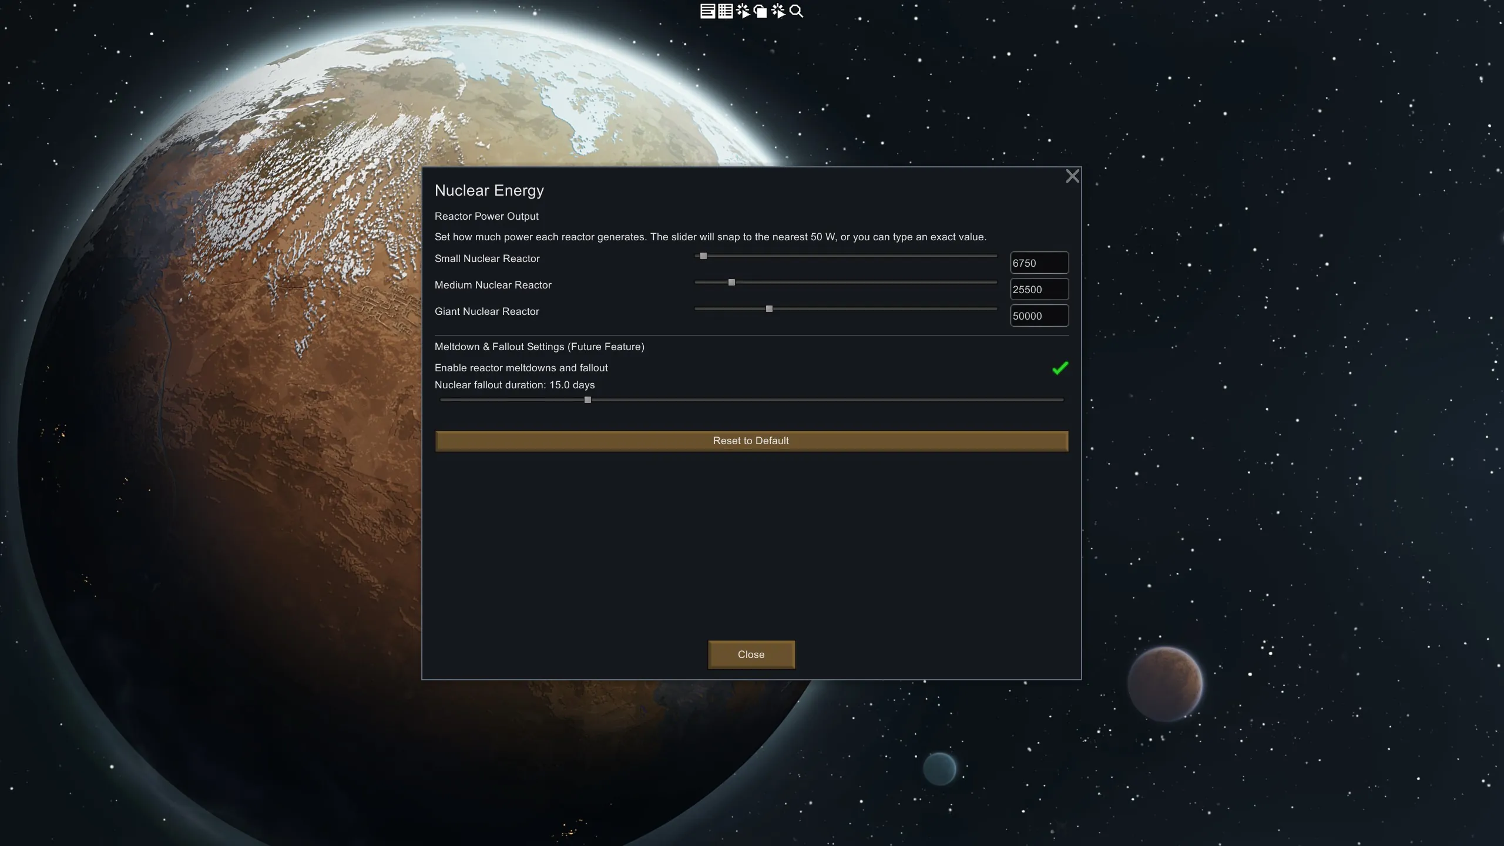Click right end of Giant Reactor slider track
Image resolution: width=1504 pixels, height=846 pixels.
click(x=994, y=309)
